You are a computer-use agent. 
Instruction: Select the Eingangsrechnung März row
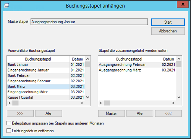[x=46, y=92]
